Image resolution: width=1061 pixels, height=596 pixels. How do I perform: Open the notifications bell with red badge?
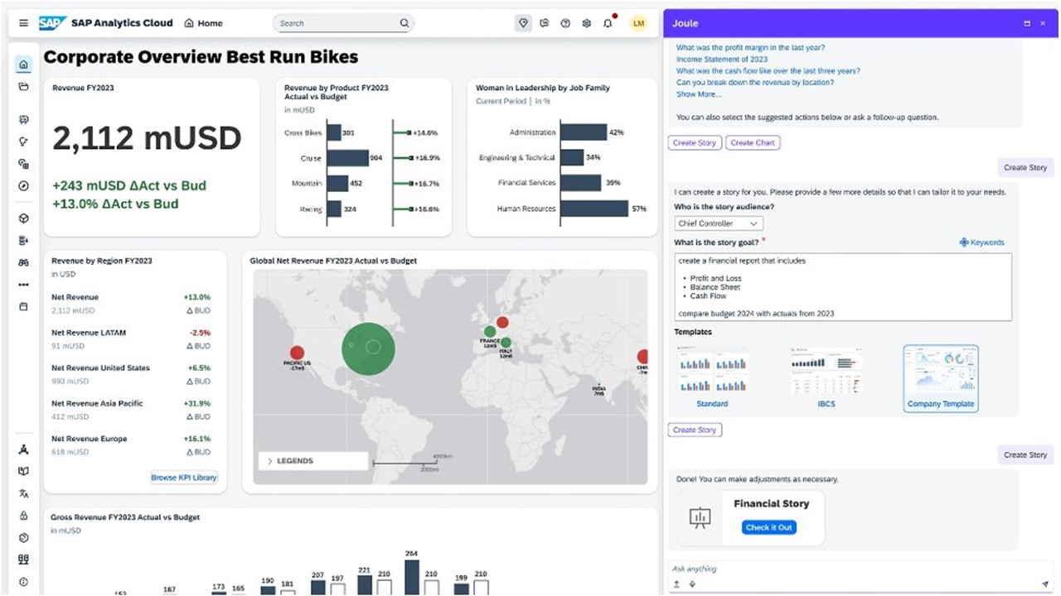[608, 22]
